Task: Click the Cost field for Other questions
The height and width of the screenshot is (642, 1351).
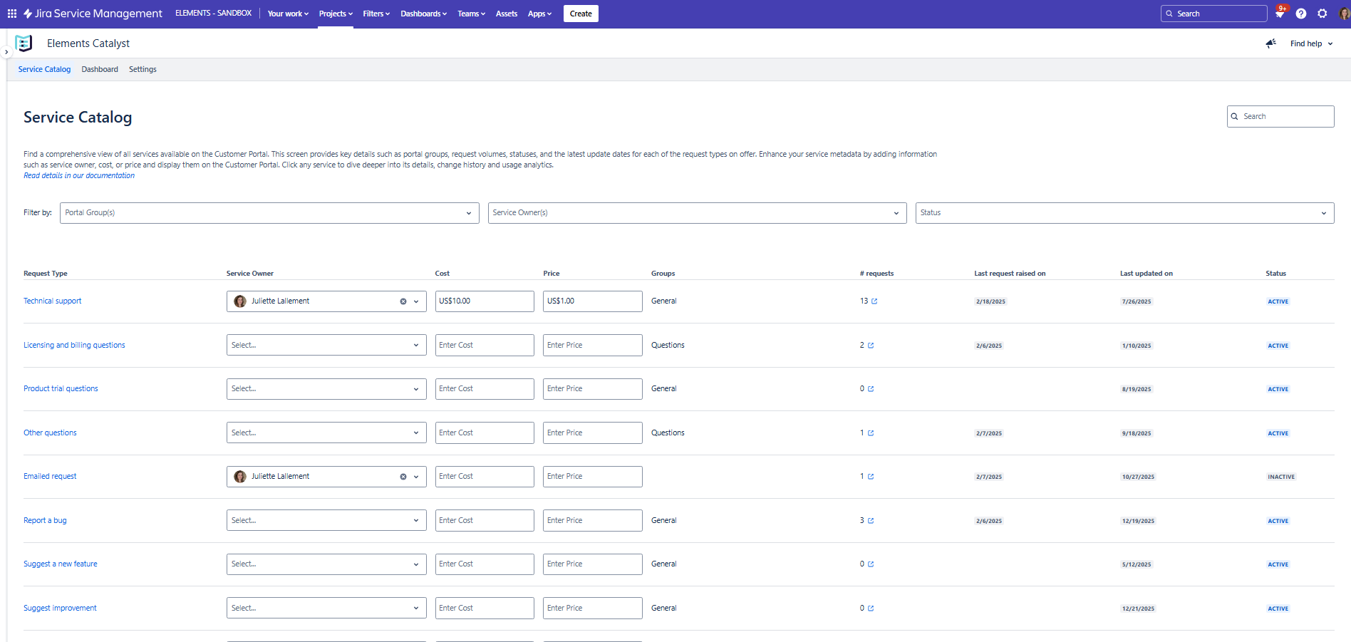Action: (485, 433)
